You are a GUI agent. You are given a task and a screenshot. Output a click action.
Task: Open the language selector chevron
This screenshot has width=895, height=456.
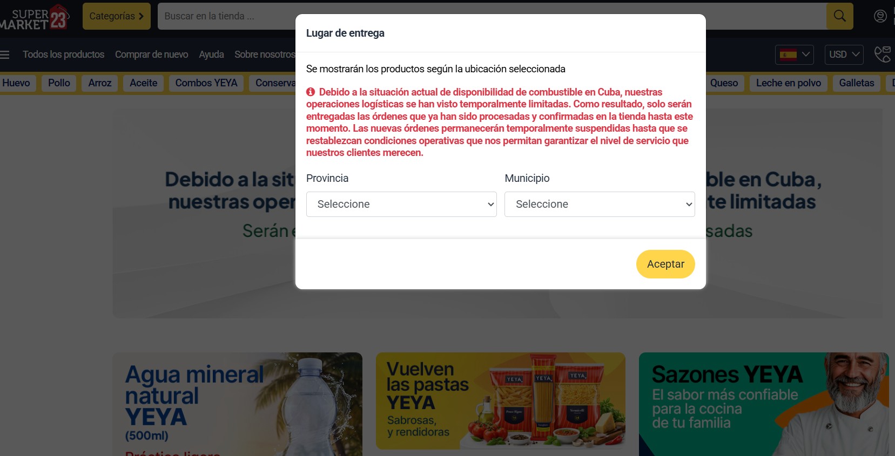click(806, 55)
